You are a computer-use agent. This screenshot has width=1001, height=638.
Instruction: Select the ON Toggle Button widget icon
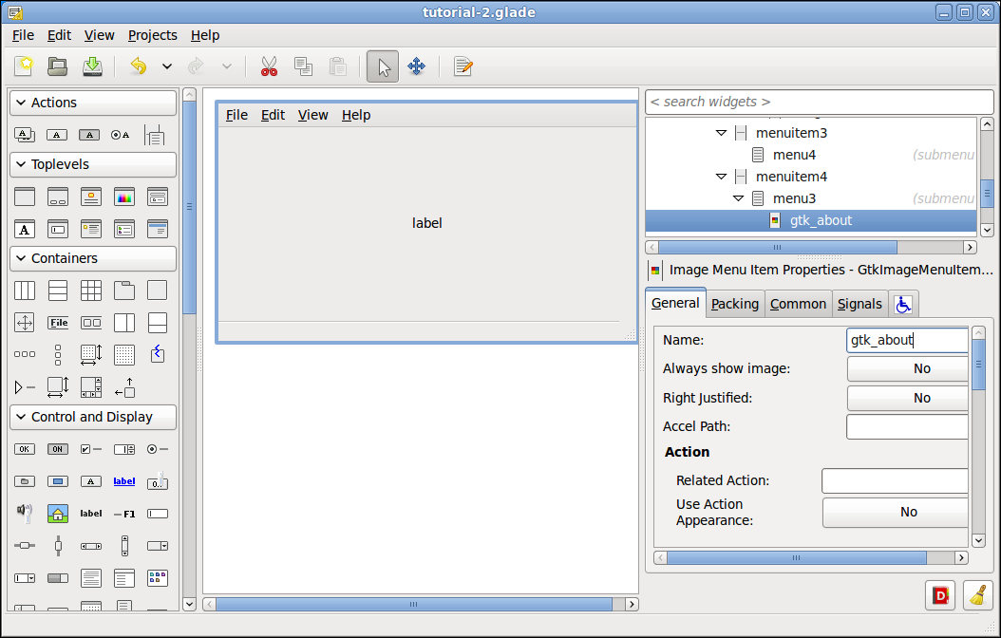coord(57,449)
